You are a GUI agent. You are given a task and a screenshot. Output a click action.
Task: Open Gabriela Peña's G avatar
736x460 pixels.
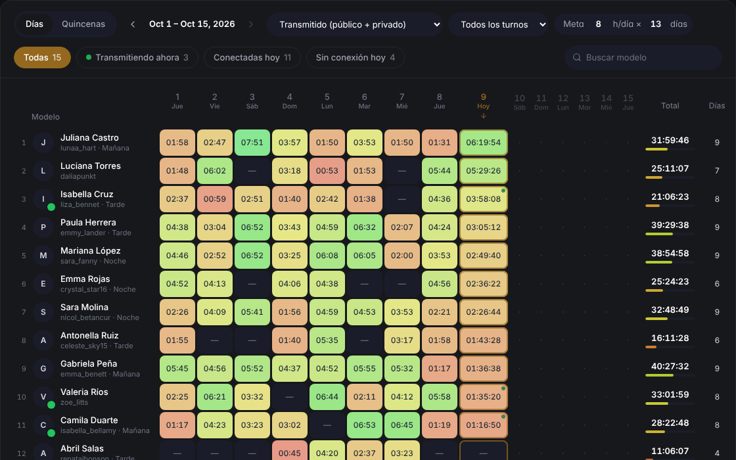(43, 369)
